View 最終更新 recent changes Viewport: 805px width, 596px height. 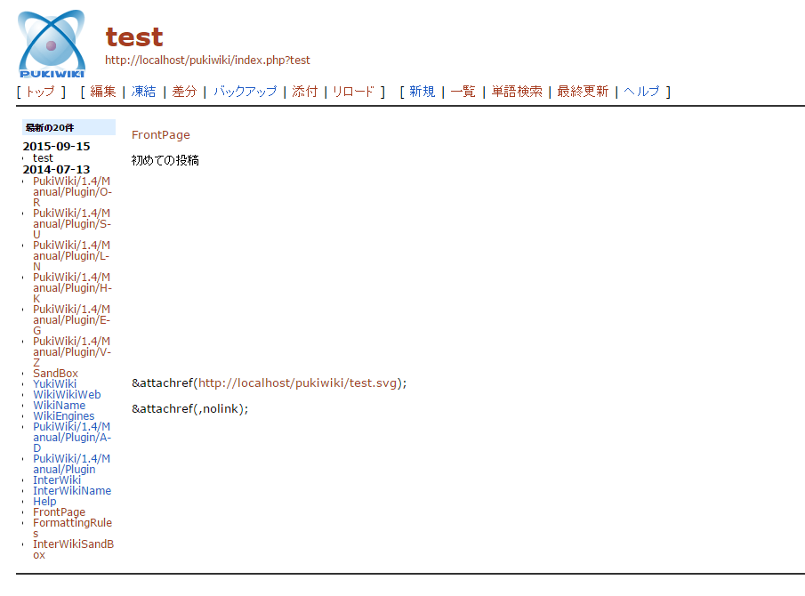[x=583, y=92]
